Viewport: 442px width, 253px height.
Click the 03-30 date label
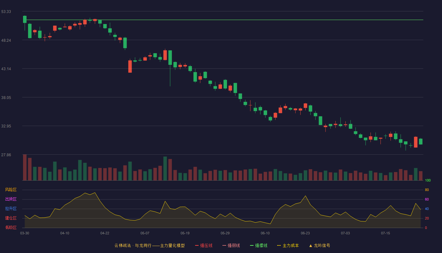tap(25, 233)
